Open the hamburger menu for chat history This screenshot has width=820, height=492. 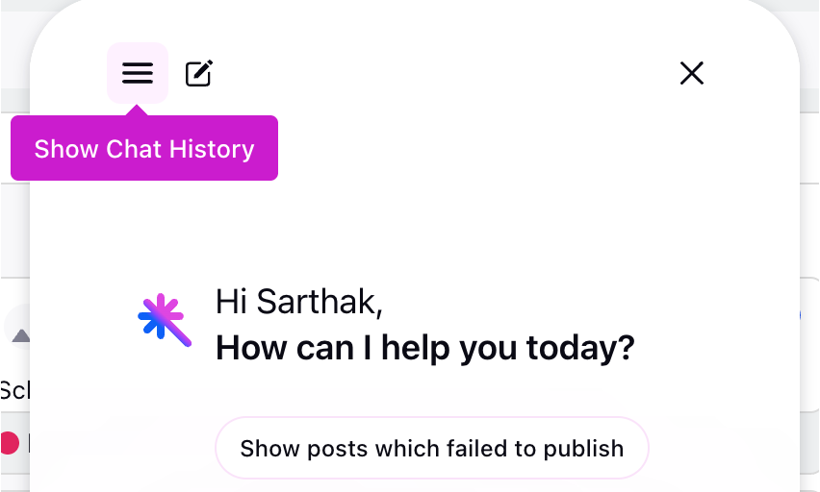click(138, 73)
